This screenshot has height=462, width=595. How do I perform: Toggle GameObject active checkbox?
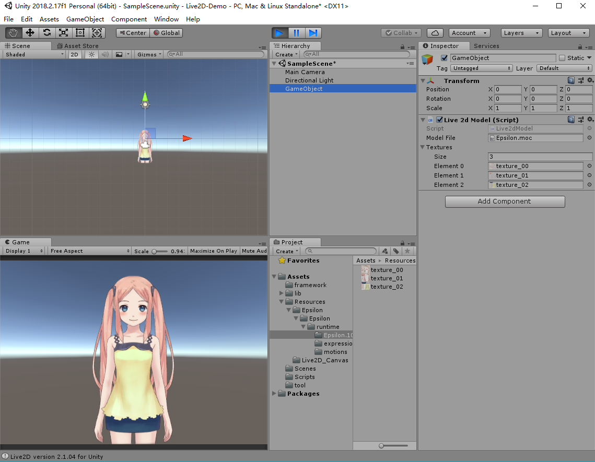pyautogui.click(x=444, y=58)
